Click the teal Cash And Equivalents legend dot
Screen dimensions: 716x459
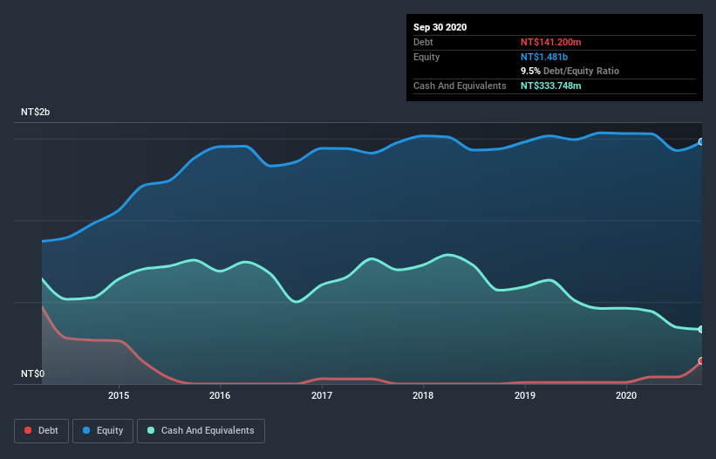click(x=151, y=430)
